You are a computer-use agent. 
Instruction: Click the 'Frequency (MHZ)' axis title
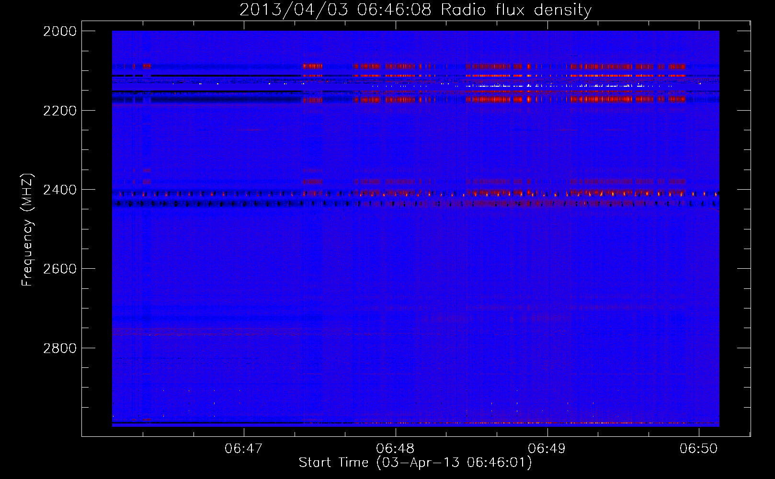[x=28, y=230]
